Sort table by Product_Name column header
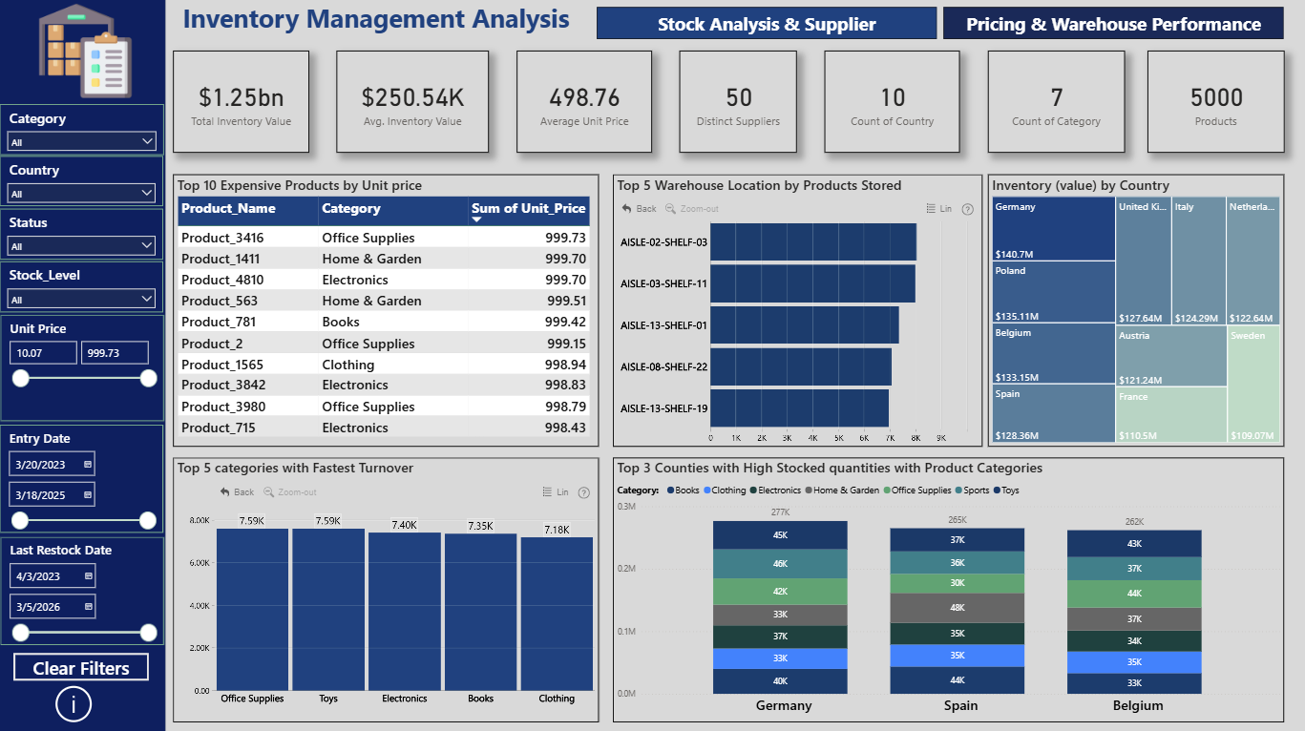Viewport: 1305px width, 731px height. [x=228, y=208]
